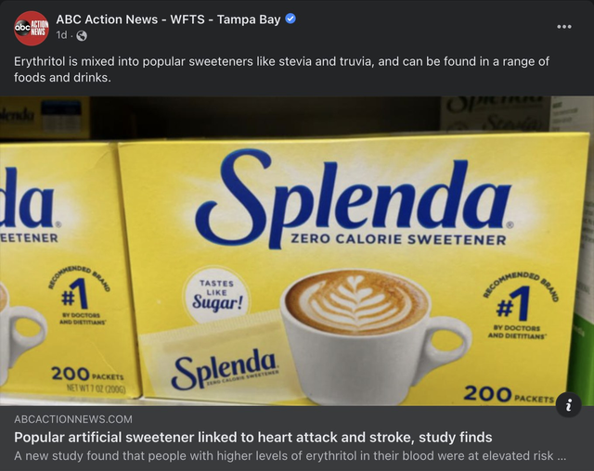Open the Popular artificial sweetener article headline
Screen dimensions: 594x471
(x=253, y=438)
